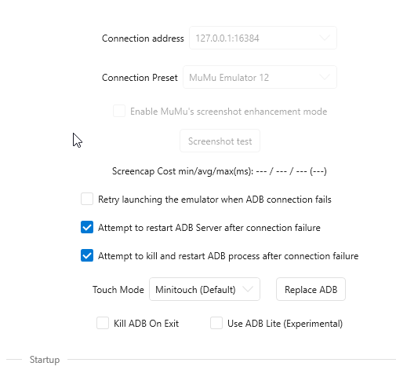Open the Connection address dropdown
This screenshot has width=396, height=370.
(263, 38)
